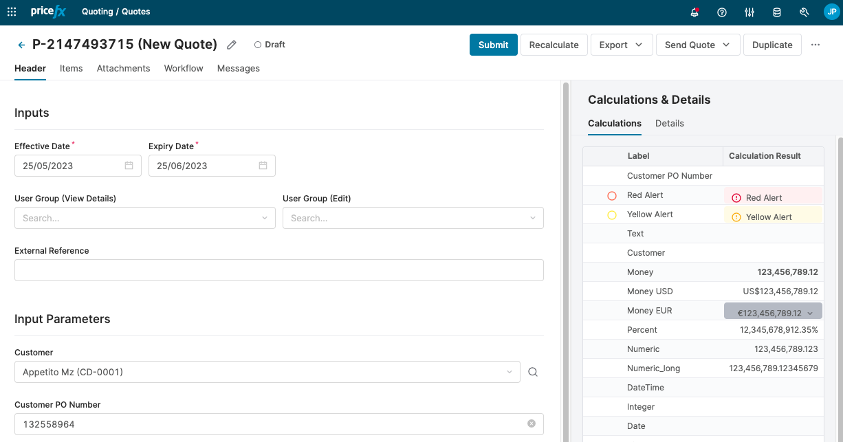Viewport: 843px width, 442px height.
Task: Click the pencil icon to rename quote
Action: coord(232,45)
